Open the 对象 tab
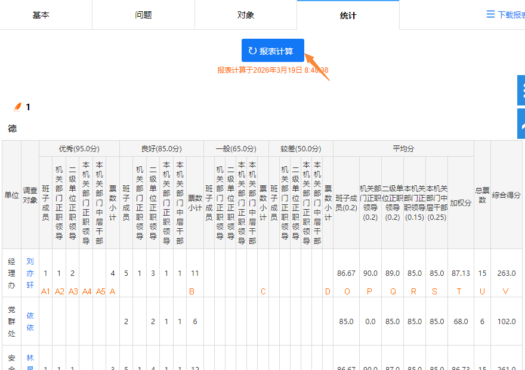Viewport: 525px width, 370px height. tap(246, 15)
